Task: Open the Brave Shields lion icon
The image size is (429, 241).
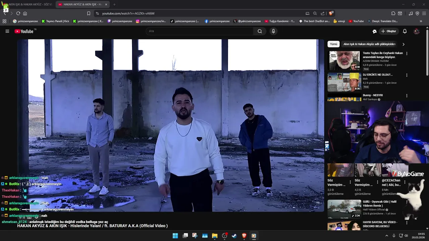Action: click(x=331, y=13)
